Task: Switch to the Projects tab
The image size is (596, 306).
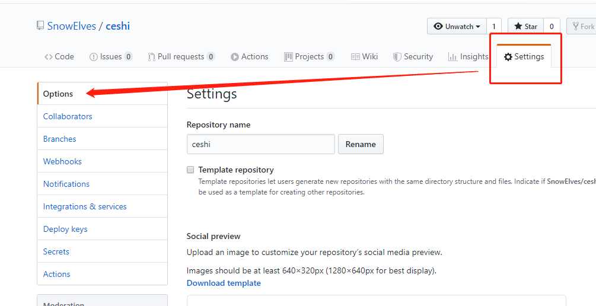Action: (309, 57)
